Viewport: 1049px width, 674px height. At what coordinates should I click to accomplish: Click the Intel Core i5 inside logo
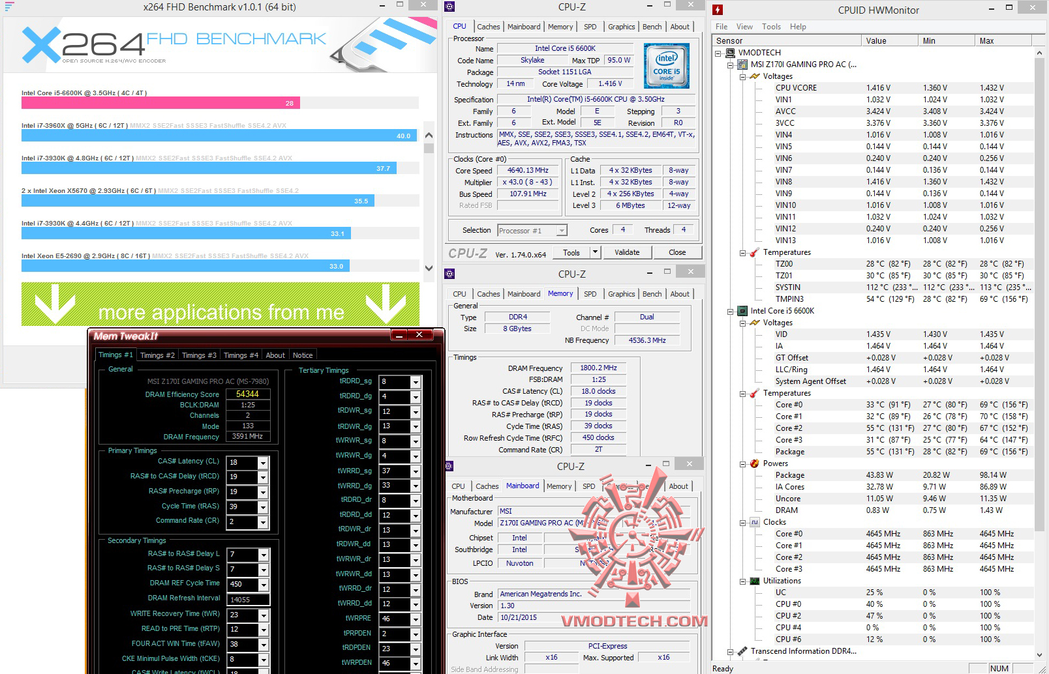(x=666, y=66)
